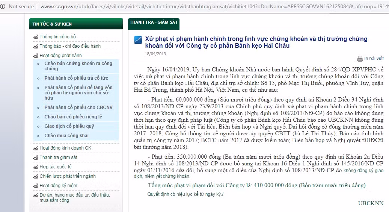The height and width of the screenshot is (212, 389).
Task: Click the blue chart icon beside article title
Action: click(138, 40)
